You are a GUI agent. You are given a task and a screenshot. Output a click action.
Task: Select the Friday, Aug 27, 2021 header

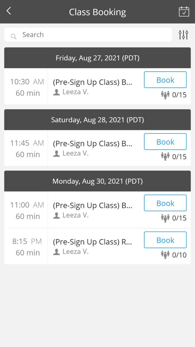point(97,58)
